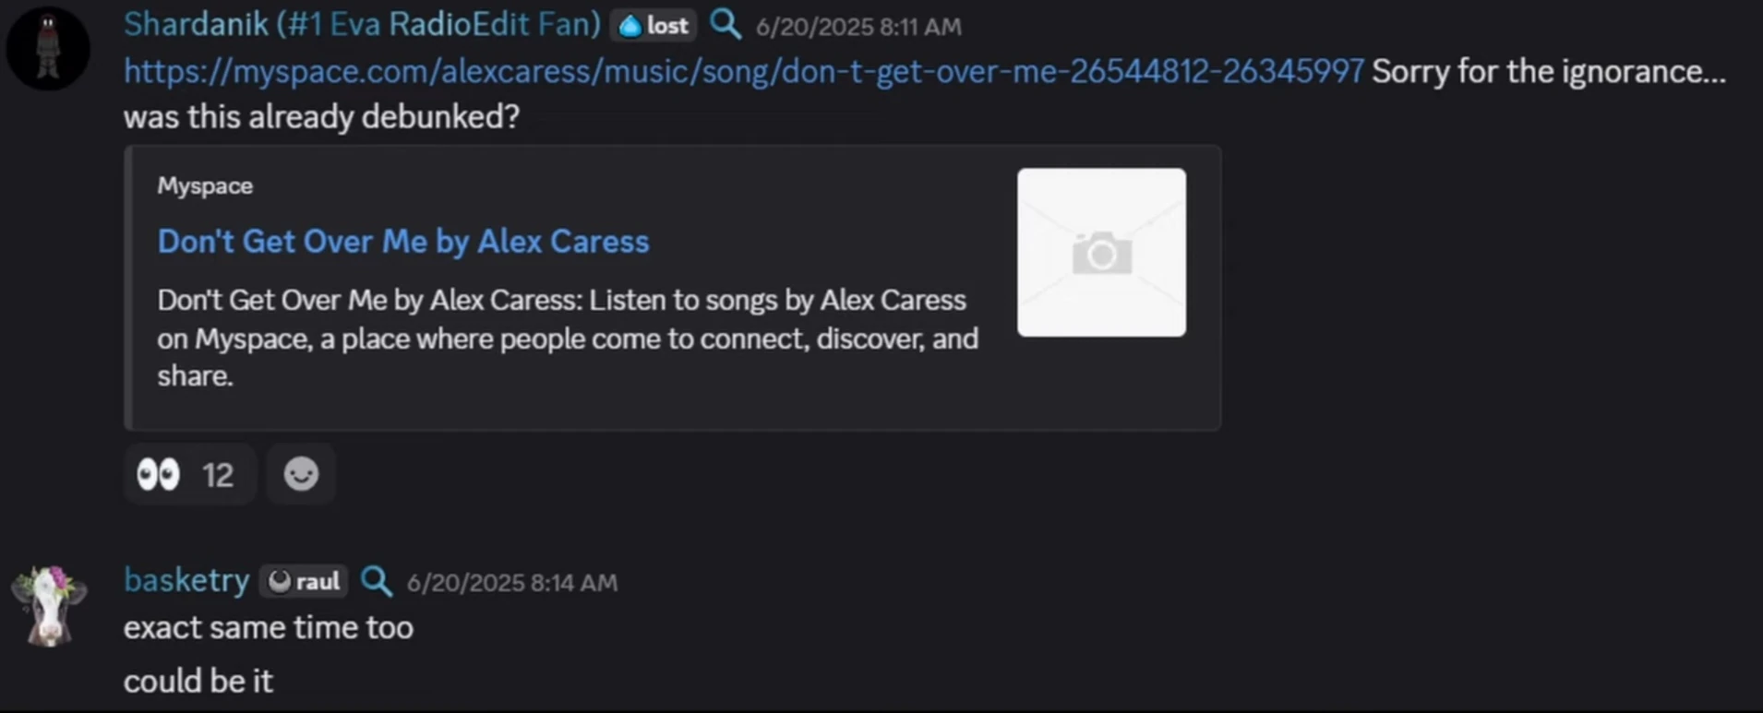Click Shardanik's profile avatar

48,48
